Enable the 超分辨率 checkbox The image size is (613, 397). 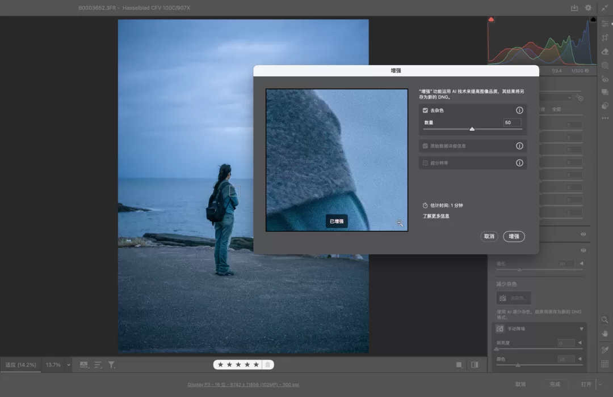coord(426,163)
